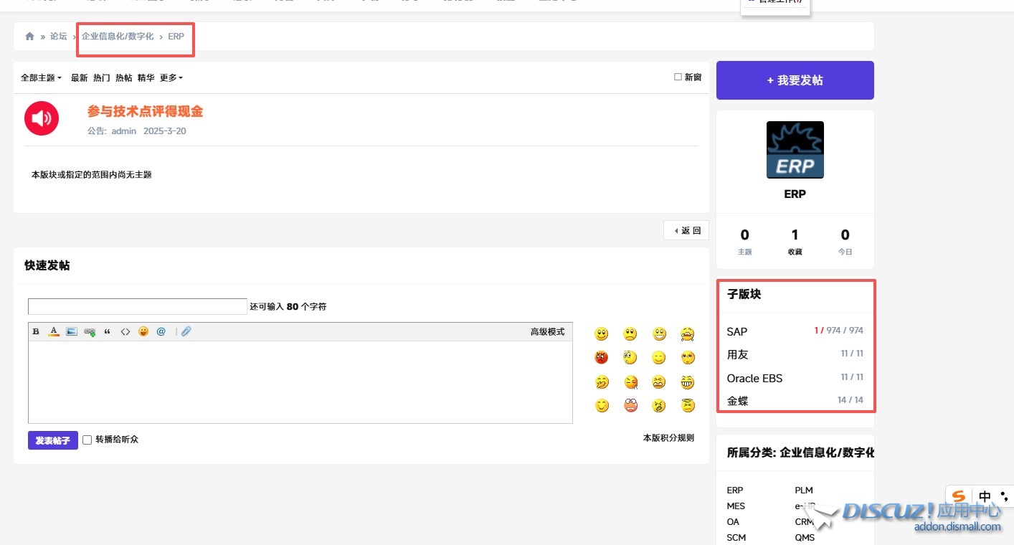Click the insert image icon in editor
Screen dimensions: 1014x545
point(72,332)
